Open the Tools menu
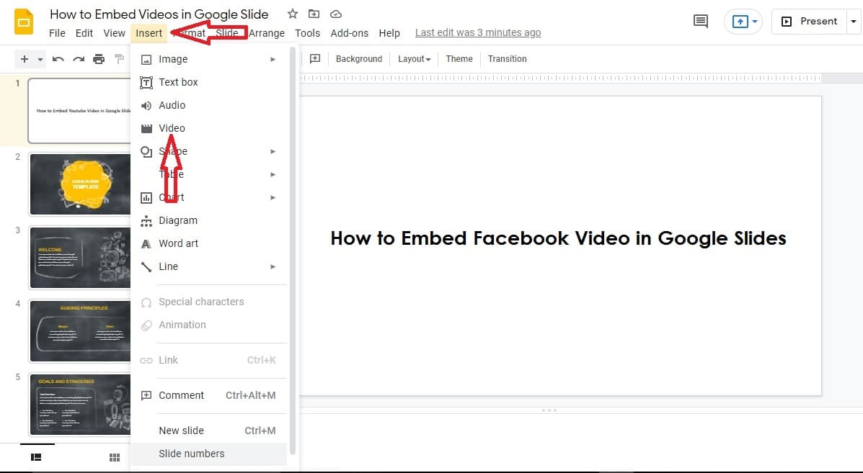The height and width of the screenshot is (473, 863). pyautogui.click(x=307, y=33)
